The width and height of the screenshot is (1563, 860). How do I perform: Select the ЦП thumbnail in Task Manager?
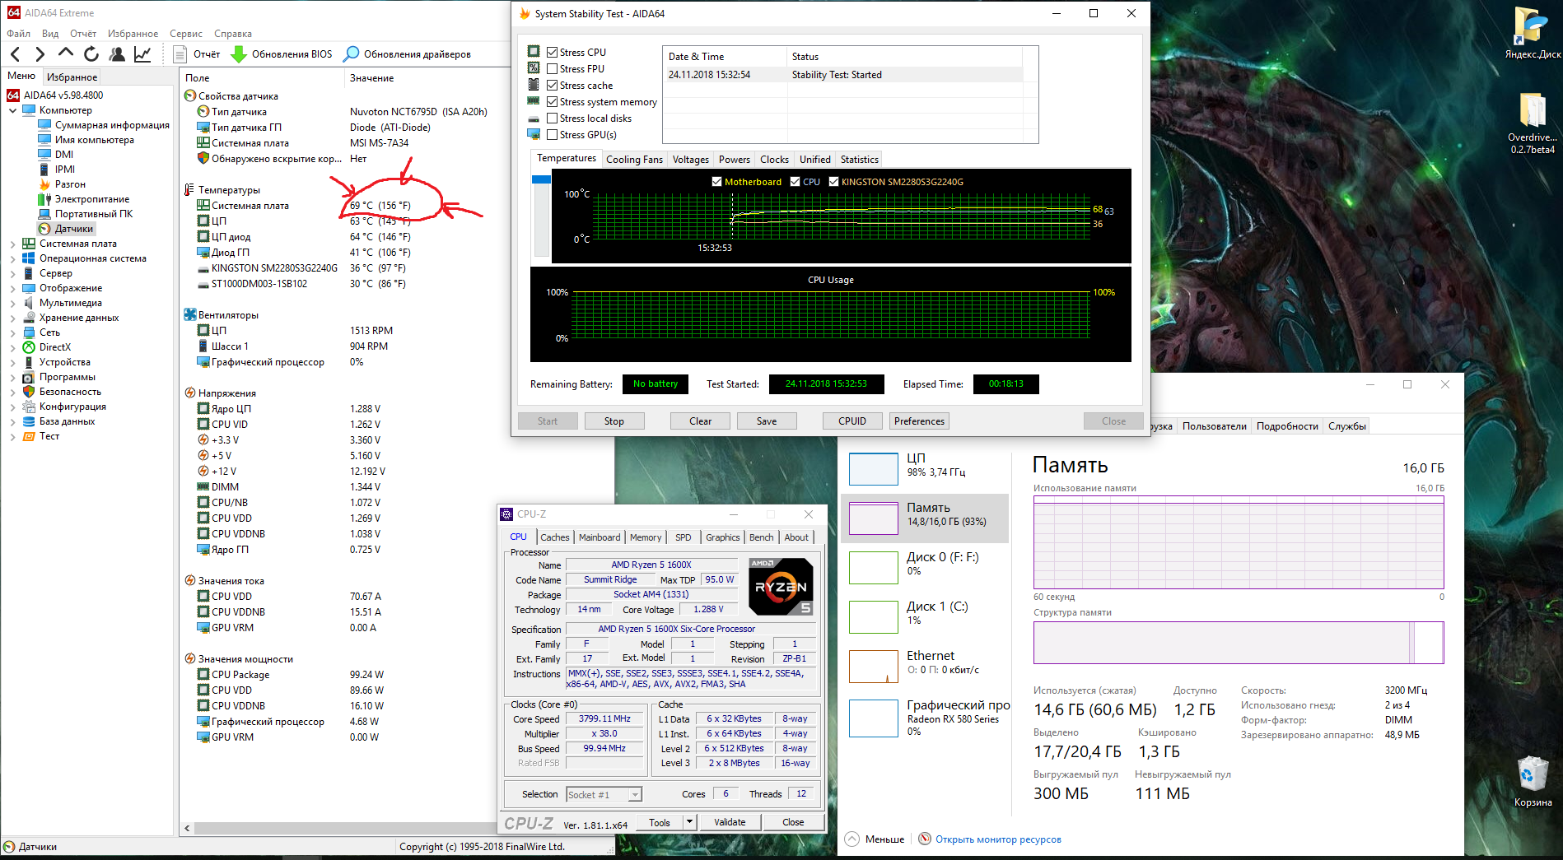point(874,469)
